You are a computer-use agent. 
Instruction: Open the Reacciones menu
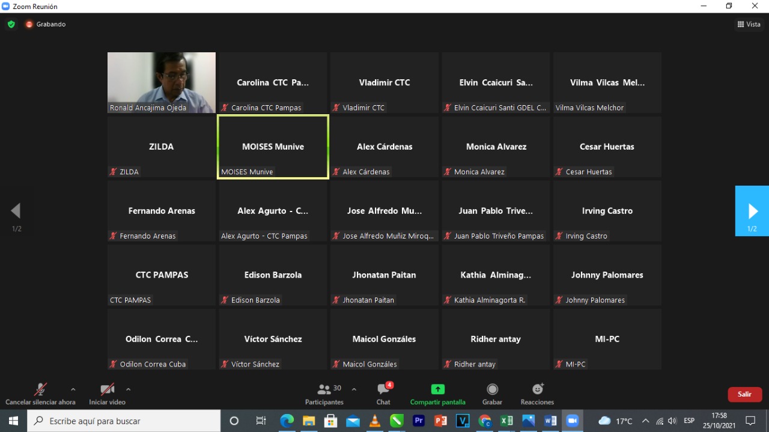[x=537, y=394]
